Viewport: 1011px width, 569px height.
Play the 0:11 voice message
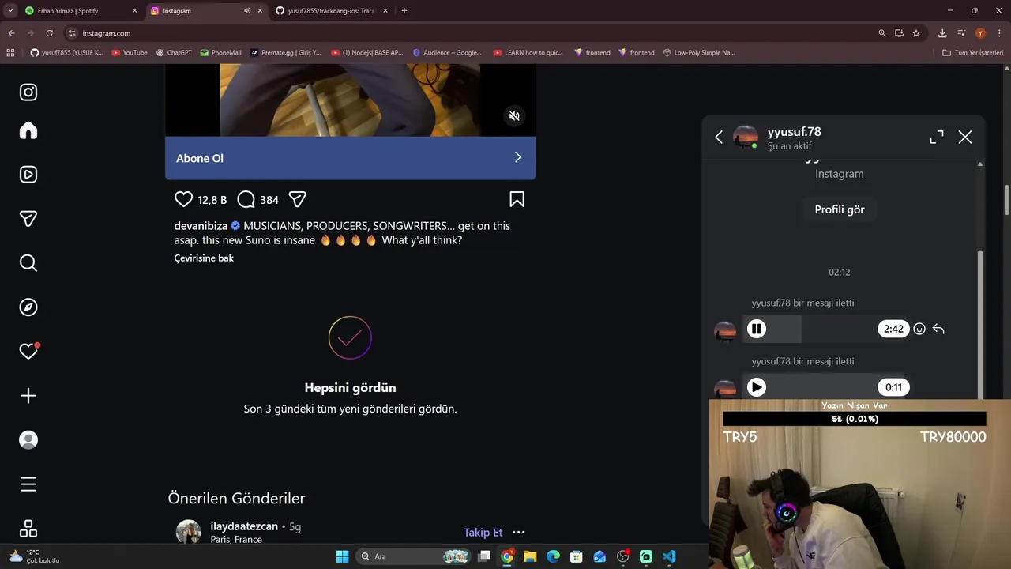tap(757, 387)
